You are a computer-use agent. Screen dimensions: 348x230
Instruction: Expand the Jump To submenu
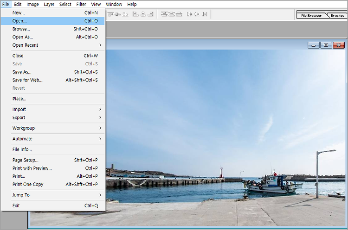[53, 195]
